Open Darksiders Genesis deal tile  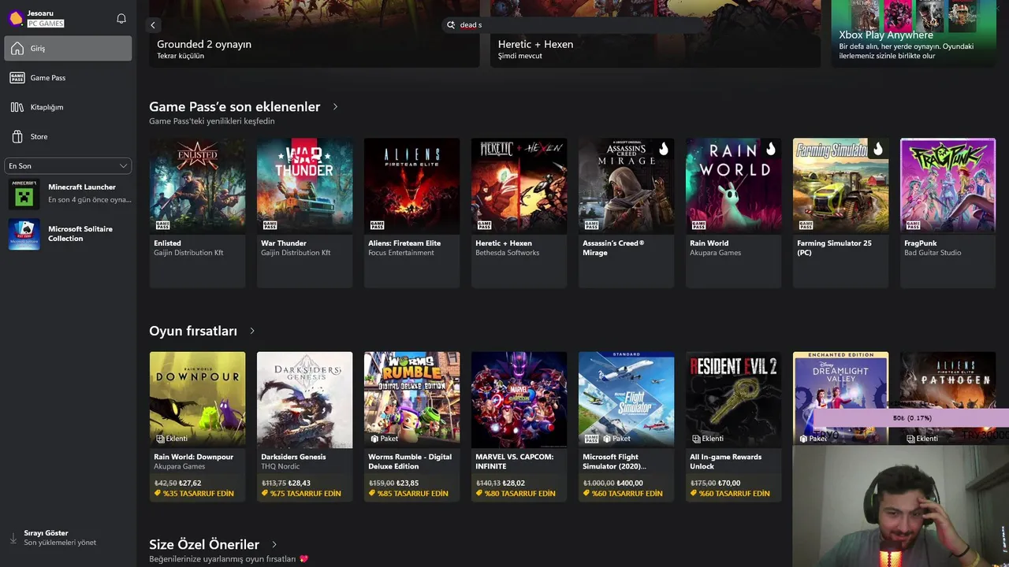pos(304,426)
